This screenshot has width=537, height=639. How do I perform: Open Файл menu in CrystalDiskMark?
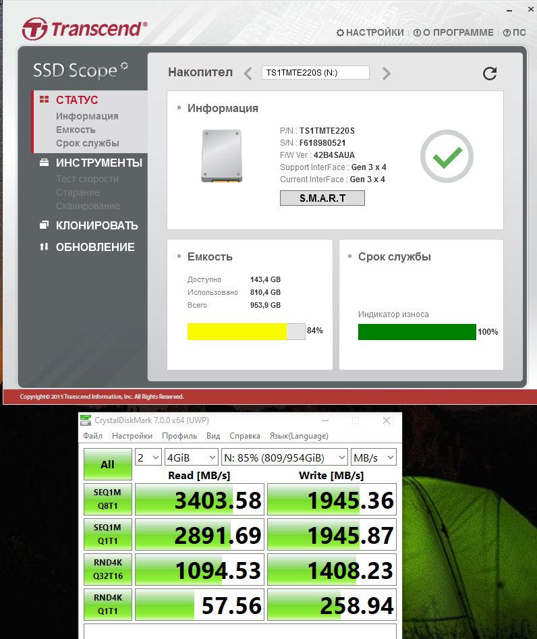(93, 436)
